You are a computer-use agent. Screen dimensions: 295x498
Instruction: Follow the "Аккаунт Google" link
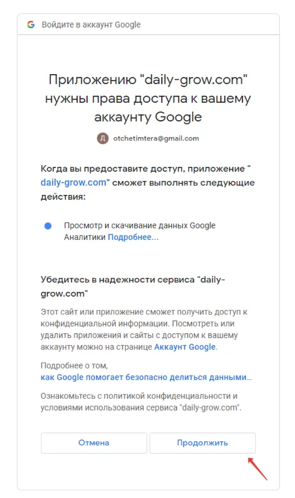click(185, 347)
